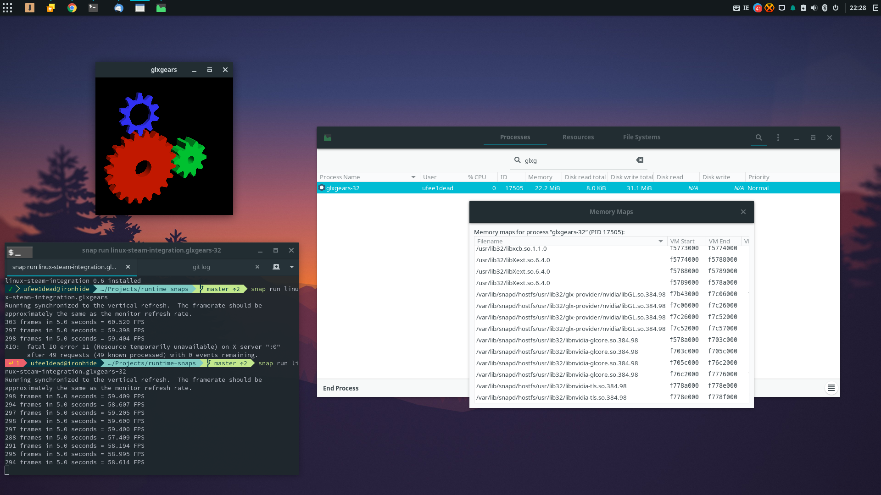Sort processes by User column
This screenshot has height=495, width=881.
[x=442, y=177]
